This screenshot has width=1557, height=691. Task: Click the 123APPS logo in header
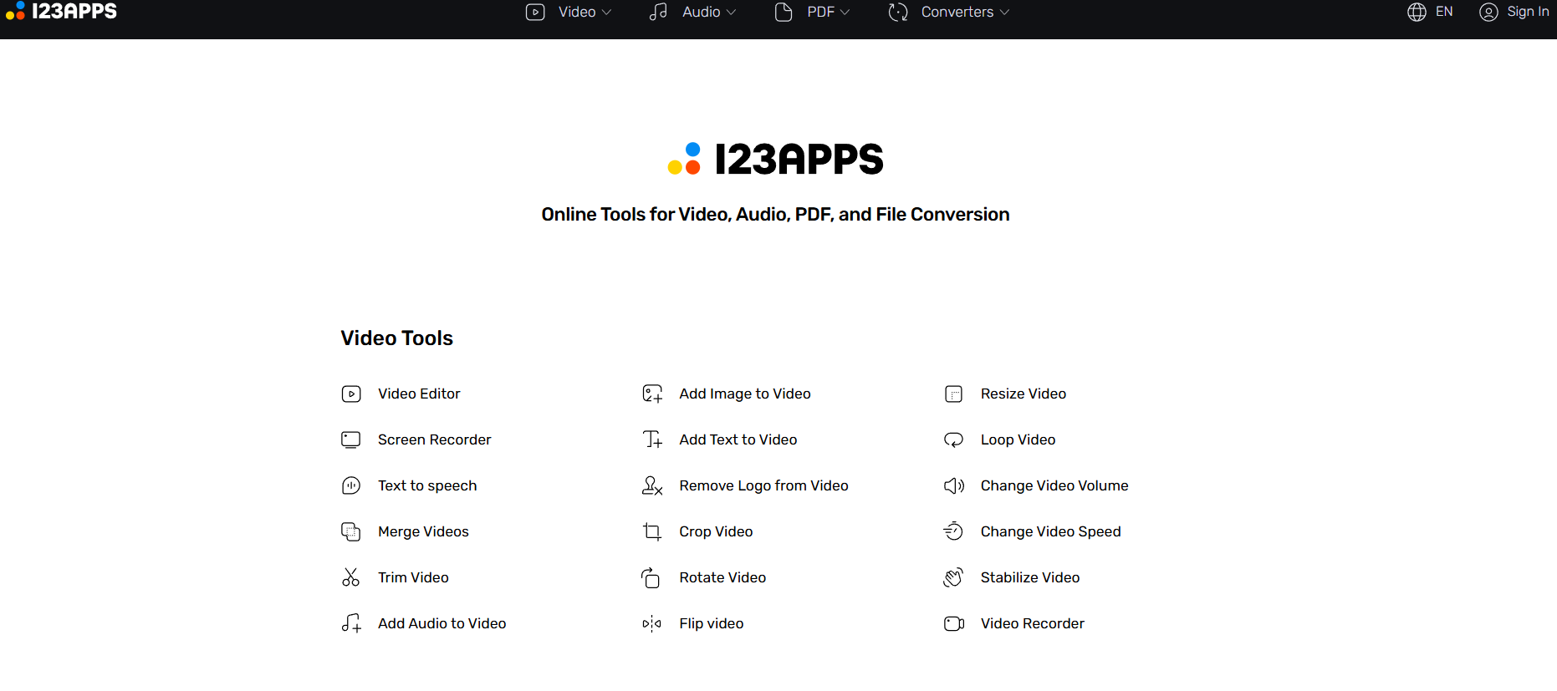point(62,11)
